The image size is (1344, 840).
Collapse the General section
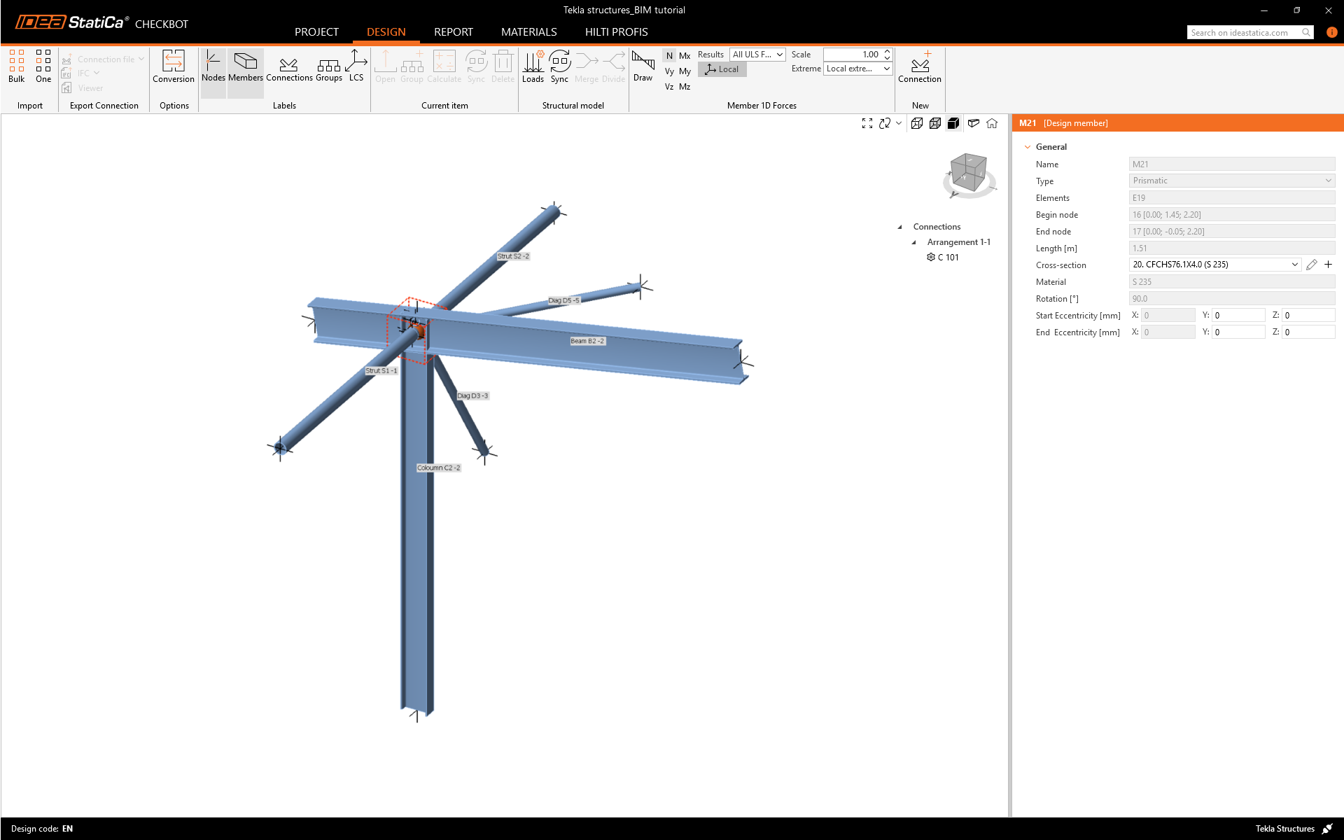click(1028, 147)
